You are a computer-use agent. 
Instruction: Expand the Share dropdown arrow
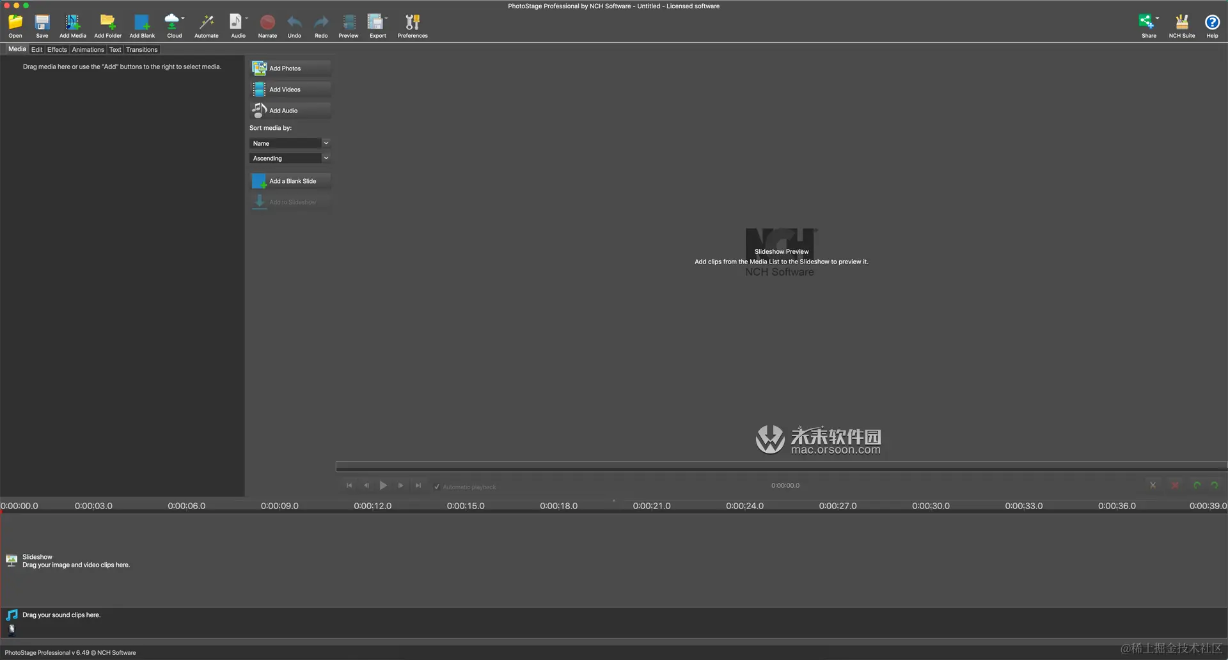[1158, 19]
